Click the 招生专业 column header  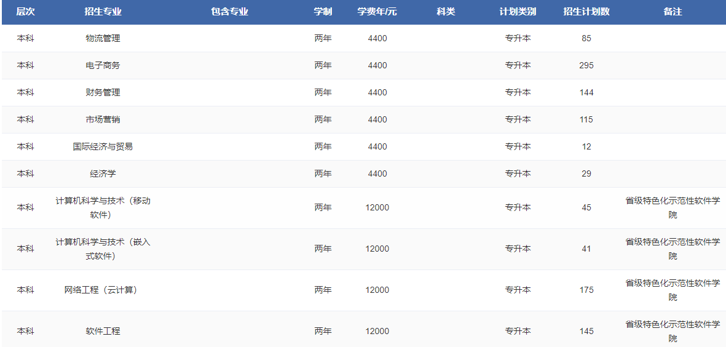[103, 12]
